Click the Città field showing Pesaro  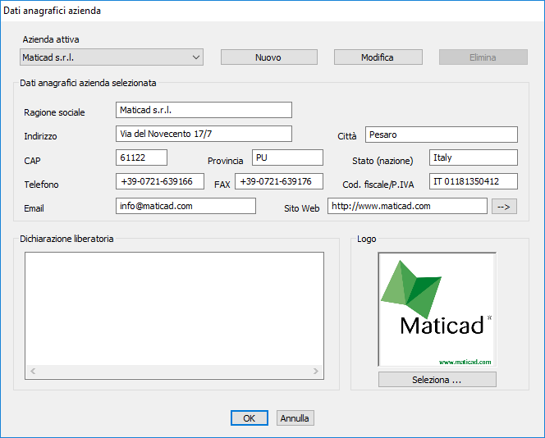pos(442,135)
